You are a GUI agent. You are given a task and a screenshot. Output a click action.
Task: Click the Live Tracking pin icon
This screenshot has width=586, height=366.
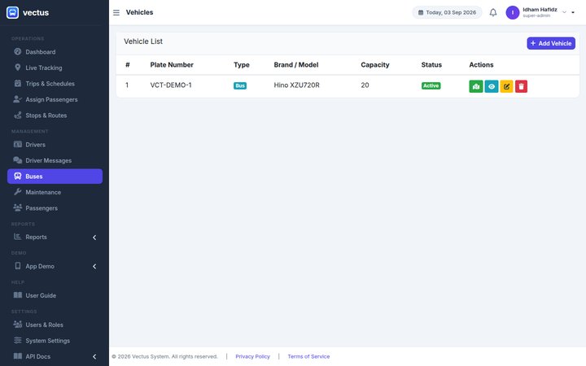tap(18, 68)
